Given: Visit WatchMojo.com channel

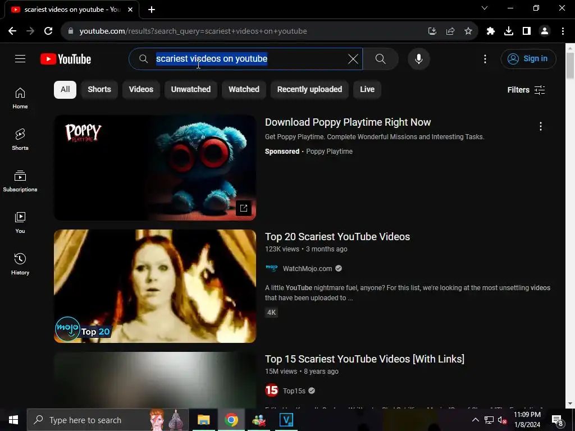Looking at the screenshot, I should [x=307, y=269].
